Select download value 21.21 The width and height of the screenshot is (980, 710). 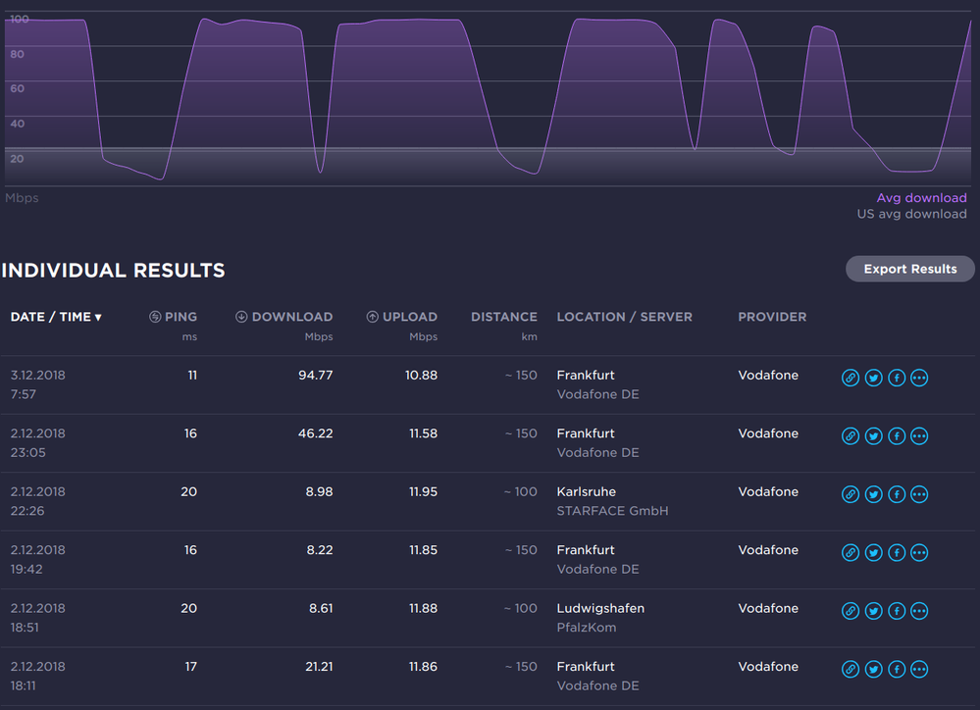coord(320,666)
